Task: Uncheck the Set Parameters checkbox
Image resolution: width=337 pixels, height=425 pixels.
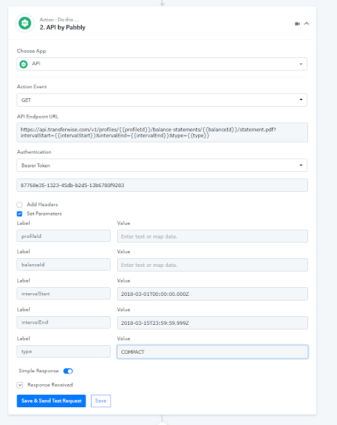Action: pyautogui.click(x=20, y=214)
